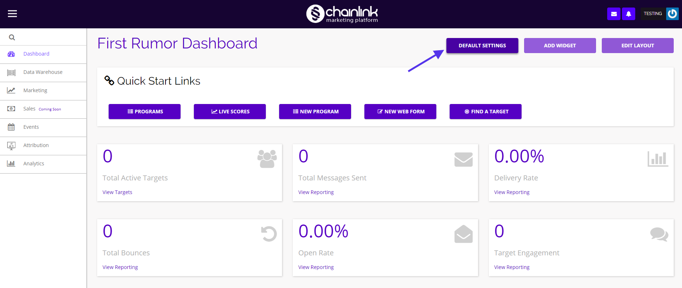Click the Sales money icon in sidebar

(x=11, y=109)
